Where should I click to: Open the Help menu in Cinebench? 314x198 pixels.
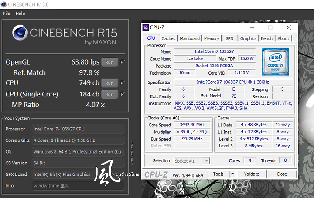click(20, 14)
